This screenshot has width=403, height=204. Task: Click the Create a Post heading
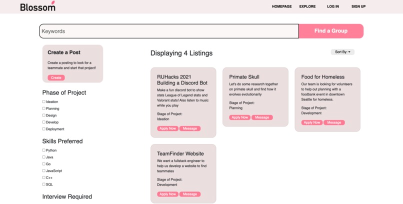[64, 52]
